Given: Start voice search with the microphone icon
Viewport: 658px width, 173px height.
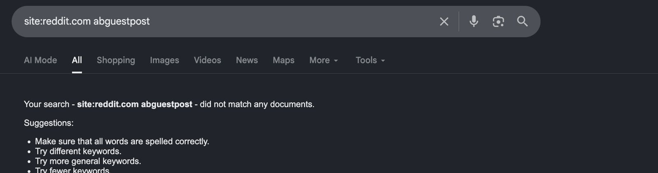Looking at the screenshot, I should 474,21.
